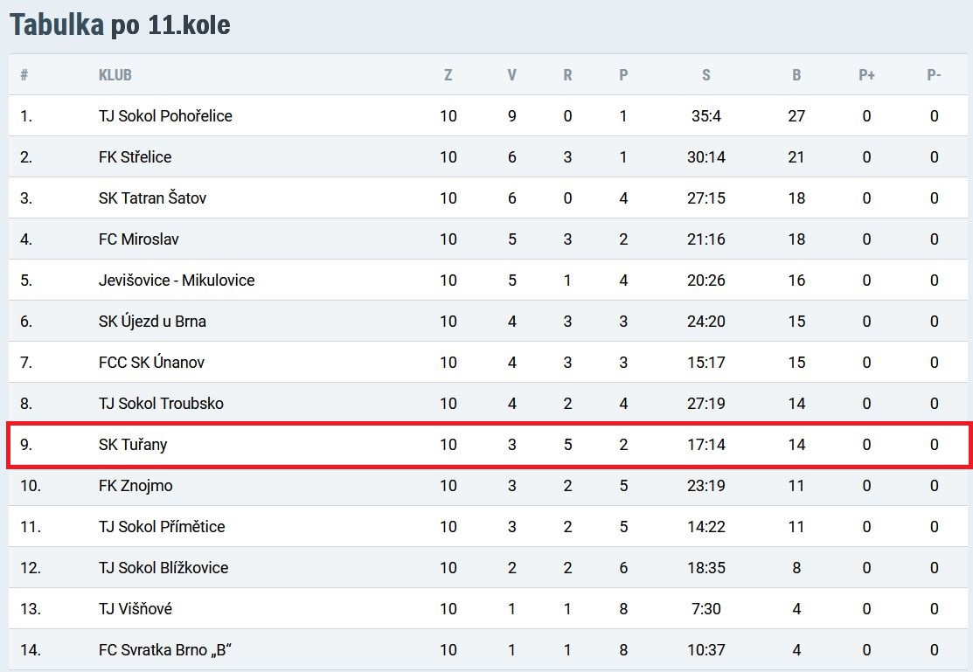This screenshot has width=973, height=672.
Task: Select SK Újezd u Brna row
Action: pyautogui.click(x=488, y=322)
